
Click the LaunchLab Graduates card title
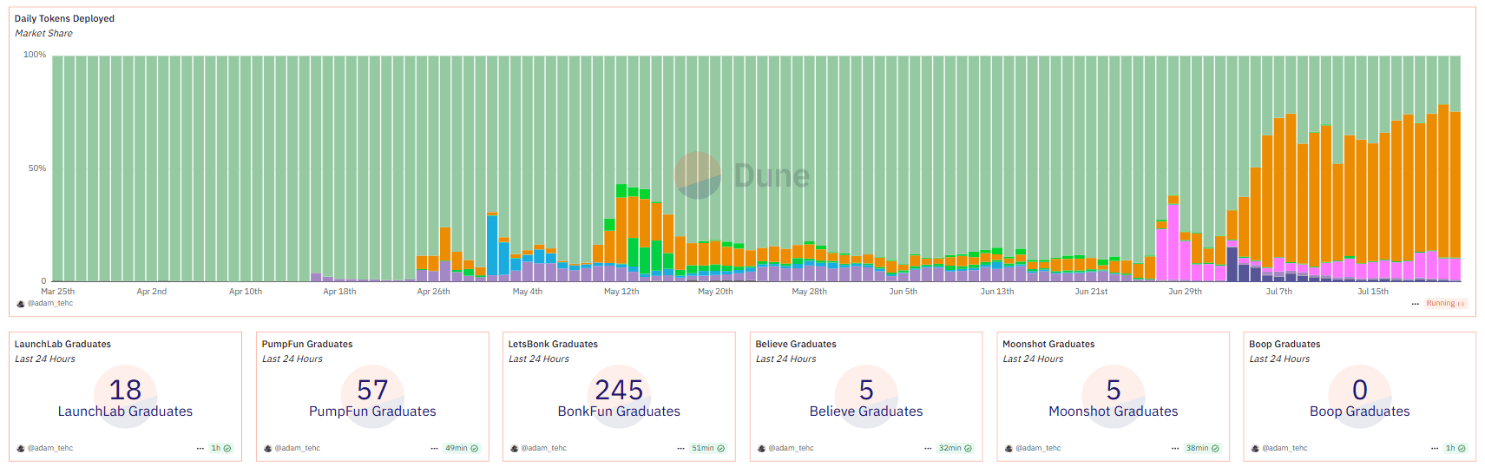coord(62,344)
